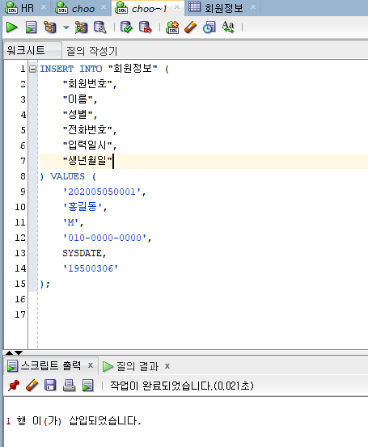This screenshot has height=447, width=368.
Task: Collapse the INSERT statement code fold
Action: (x=33, y=69)
